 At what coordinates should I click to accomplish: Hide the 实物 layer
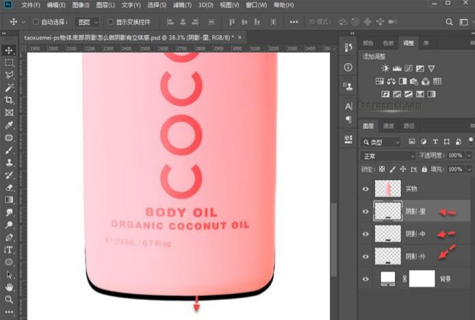(365, 189)
